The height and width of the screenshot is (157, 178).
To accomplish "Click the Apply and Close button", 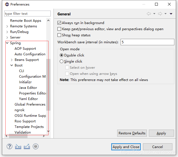I will (126, 147).
